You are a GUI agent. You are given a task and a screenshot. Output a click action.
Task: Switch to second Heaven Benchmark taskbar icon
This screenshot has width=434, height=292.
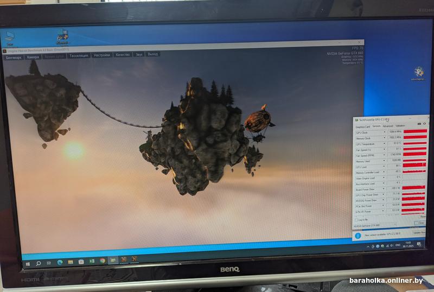[x=135, y=259]
